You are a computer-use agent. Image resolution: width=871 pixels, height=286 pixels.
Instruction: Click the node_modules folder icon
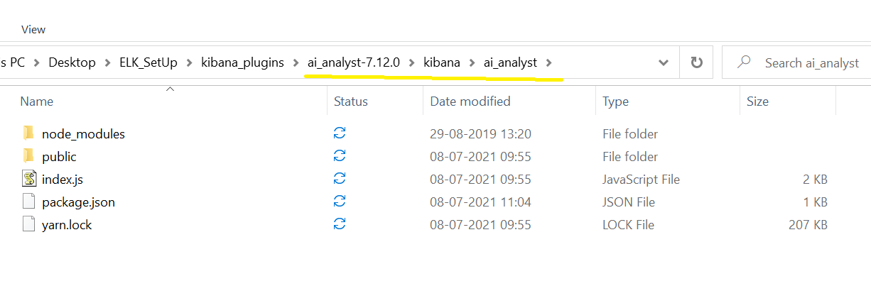(28, 133)
